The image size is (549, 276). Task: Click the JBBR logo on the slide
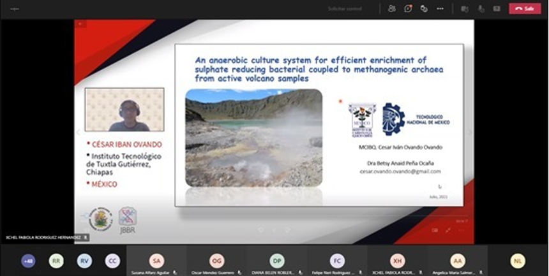tap(128, 220)
